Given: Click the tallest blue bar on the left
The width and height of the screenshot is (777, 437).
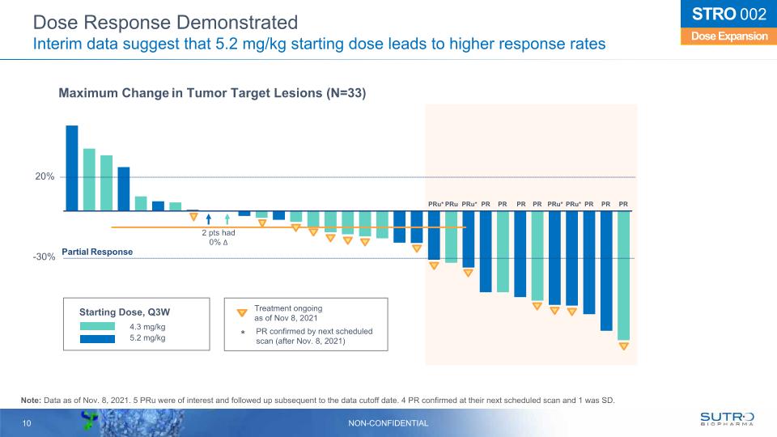Looking at the screenshot, I should (x=72, y=168).
